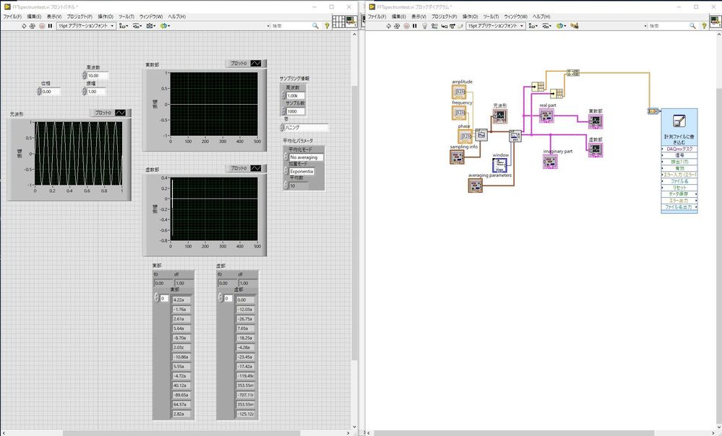Open ファイル(F) menu in front panel window
This screenshot has height=436, width=722.
click(12, 17)
